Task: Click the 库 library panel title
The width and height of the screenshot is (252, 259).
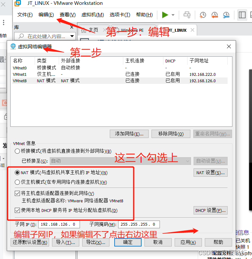Action: click(17, 27)
